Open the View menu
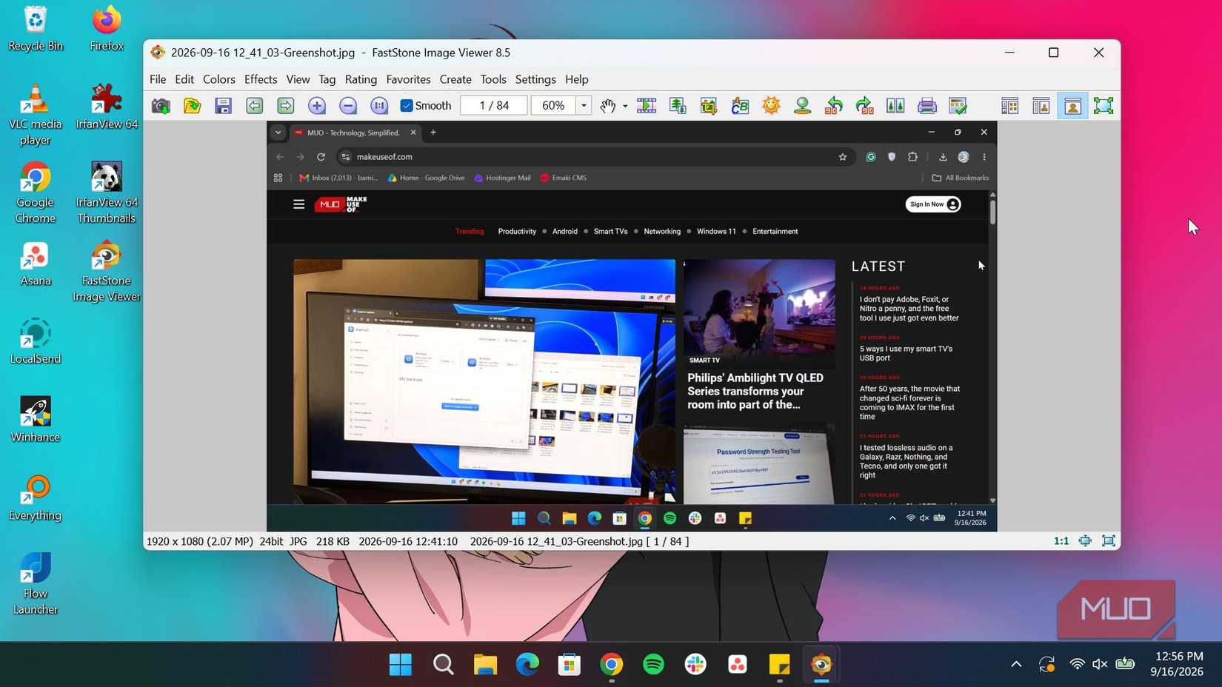Image resolution: width=1222 pixels, height=687 pixels. click(x=298, y=79)
